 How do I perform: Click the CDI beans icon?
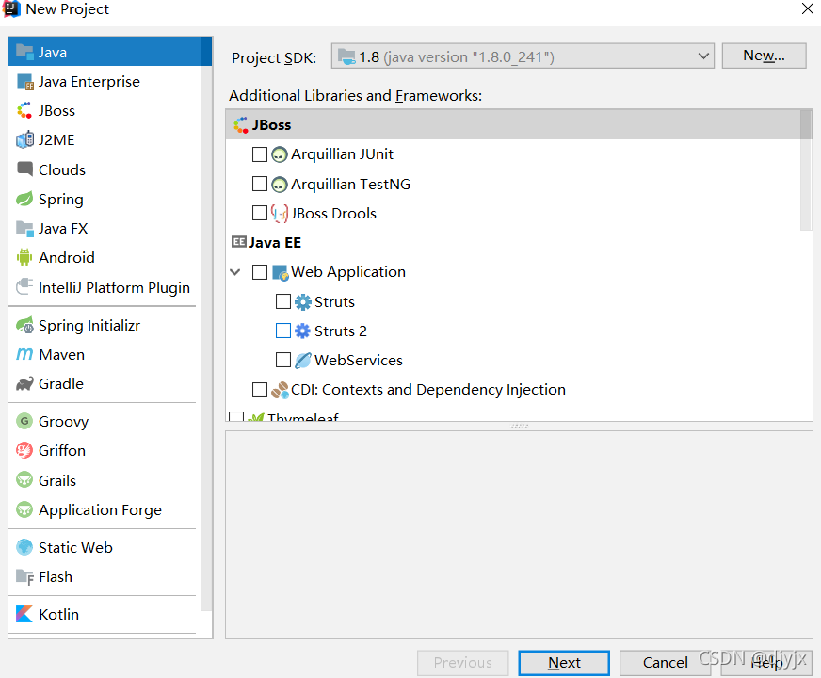(x=281, y=390)
